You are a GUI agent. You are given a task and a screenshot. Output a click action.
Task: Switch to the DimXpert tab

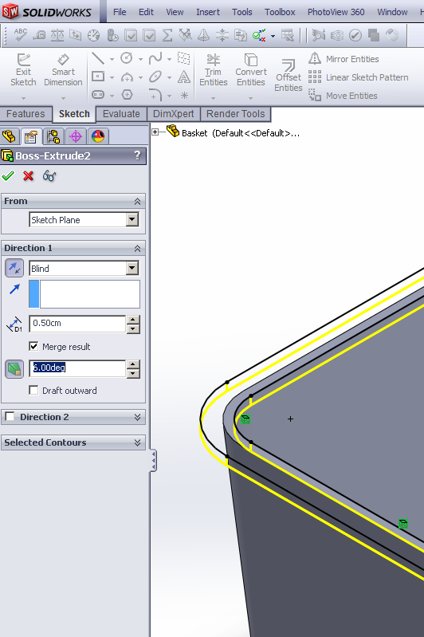tap(174, 114)
